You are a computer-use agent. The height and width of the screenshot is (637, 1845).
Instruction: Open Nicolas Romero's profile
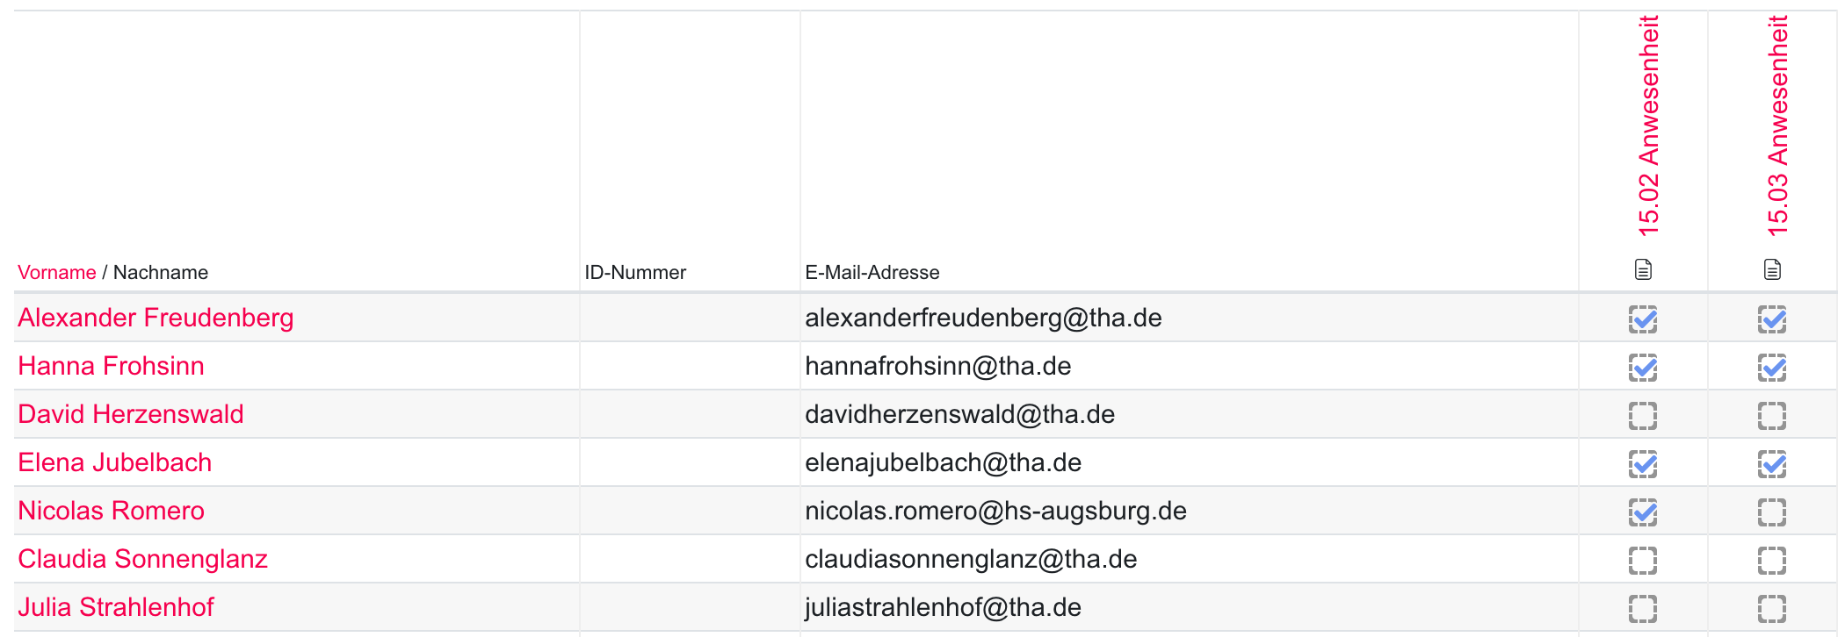click(x=111, y=511)
